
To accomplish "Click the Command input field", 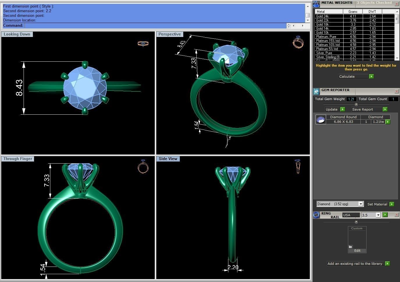I will 155,26.
